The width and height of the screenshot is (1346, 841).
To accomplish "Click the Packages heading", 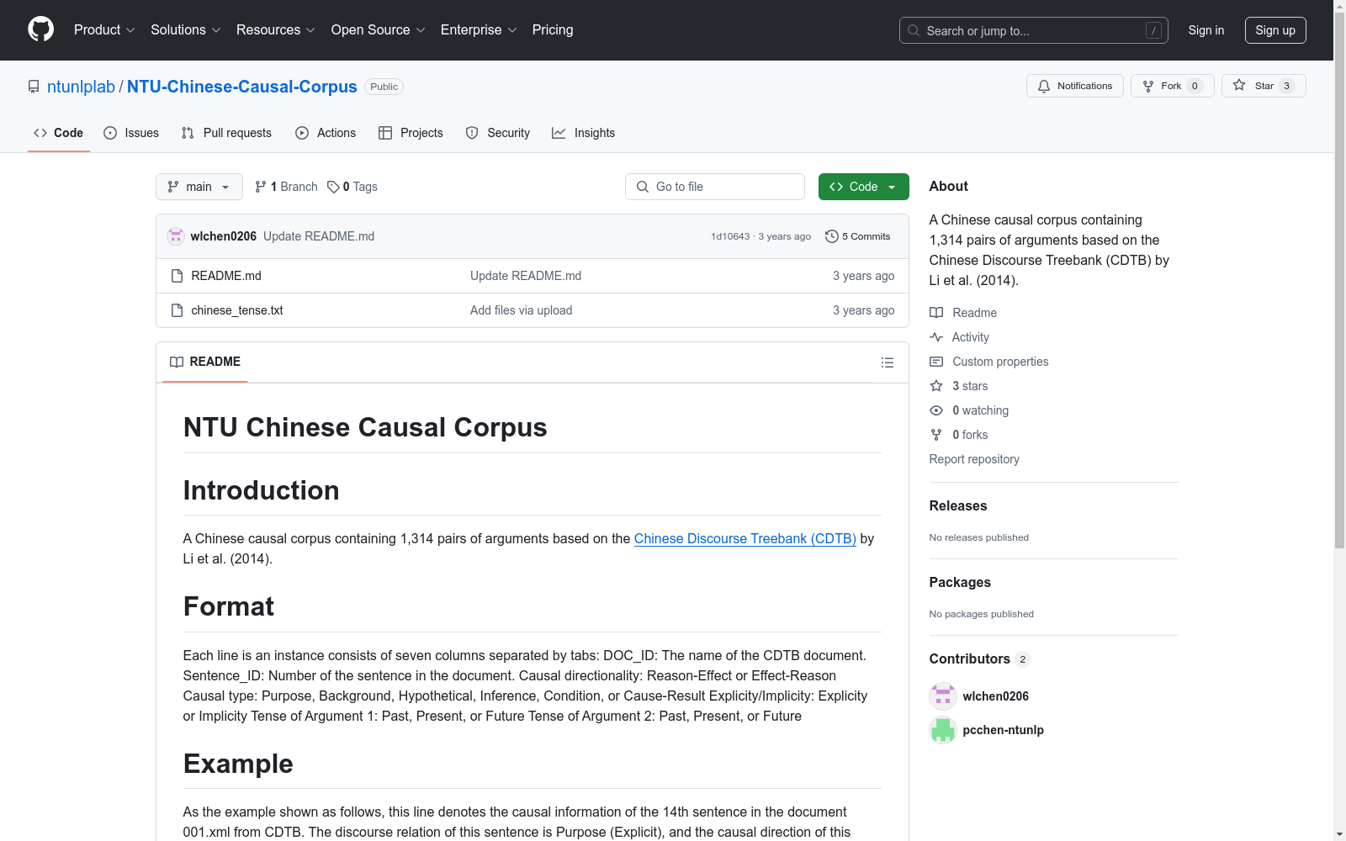I will (x=960, y=582).
